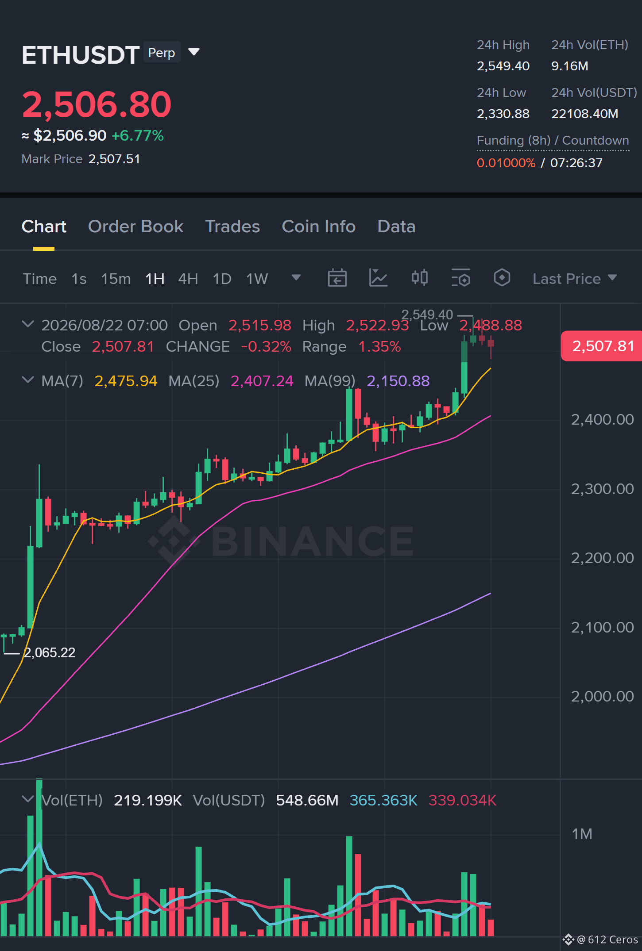Screen dimensions: 642x951
Task: Select the 1W interval
Action: 257,279
